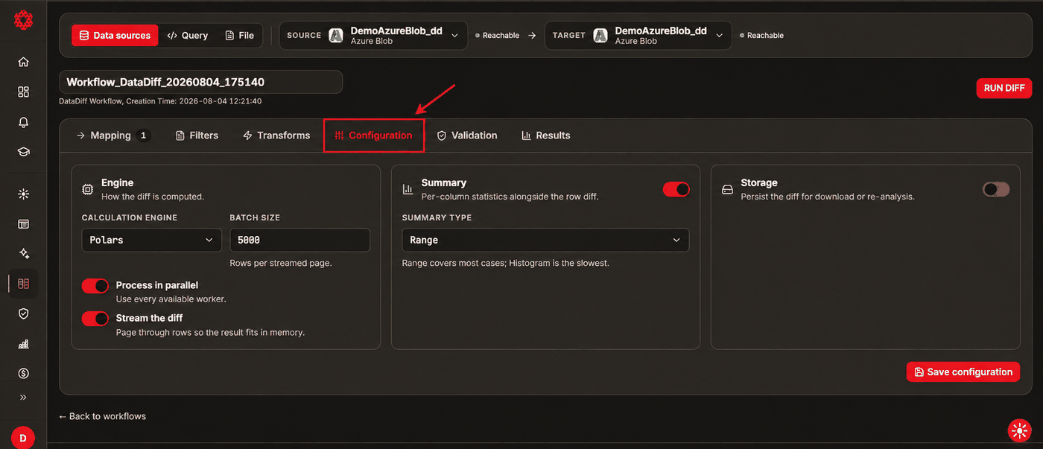Open user avatar D menu

pyautogui.click(x=22, y=438)
